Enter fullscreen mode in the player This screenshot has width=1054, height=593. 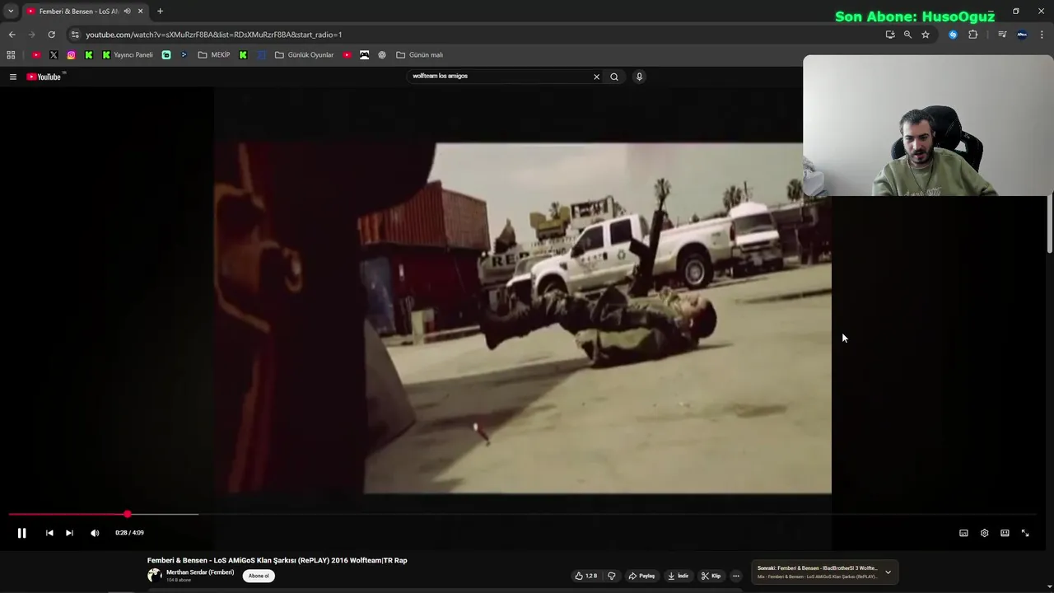click(x=1025, y=533)
